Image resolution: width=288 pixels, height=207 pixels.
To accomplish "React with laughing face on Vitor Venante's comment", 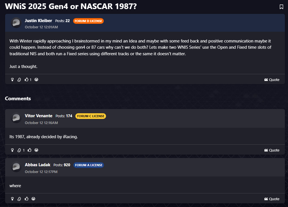I will click(36, 150).
